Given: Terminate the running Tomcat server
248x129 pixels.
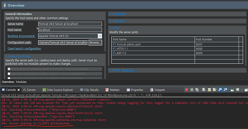Looking at the screenshot, I should coord(186,90).
